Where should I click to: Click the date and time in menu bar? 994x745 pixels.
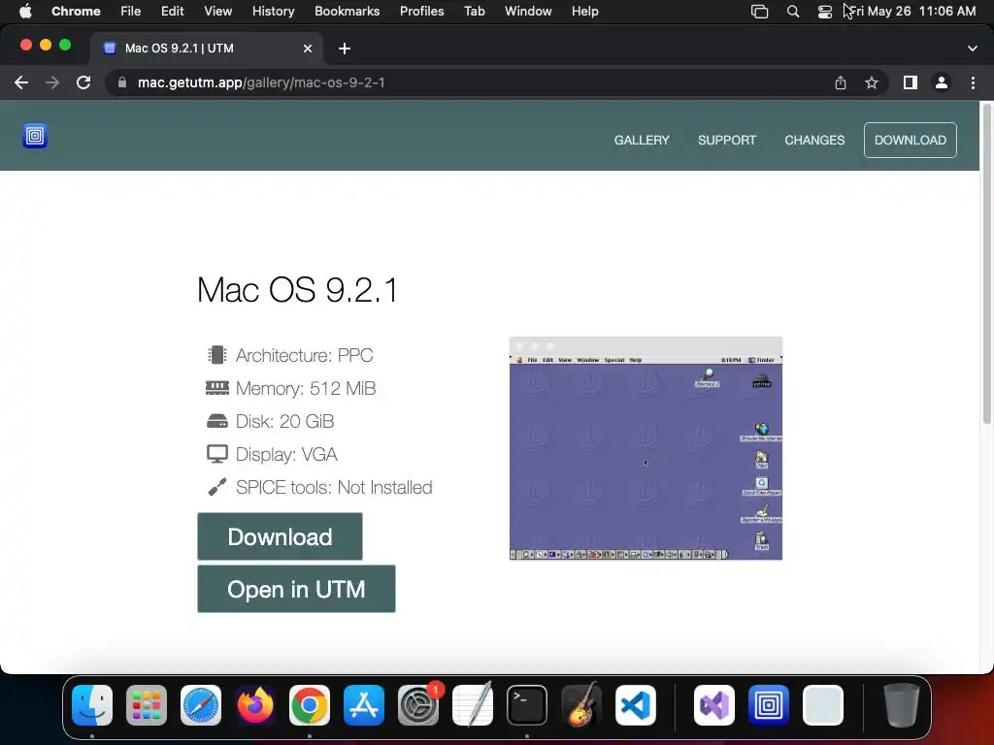pos(912,12)
